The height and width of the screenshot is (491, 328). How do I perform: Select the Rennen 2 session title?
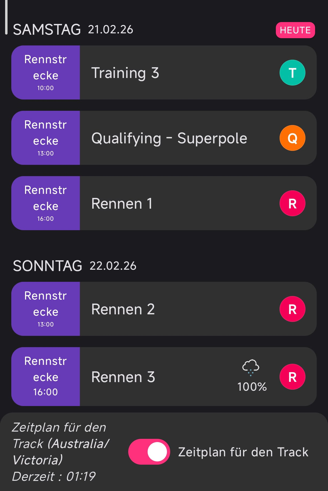pyautogui.click(x=123, y=309)
